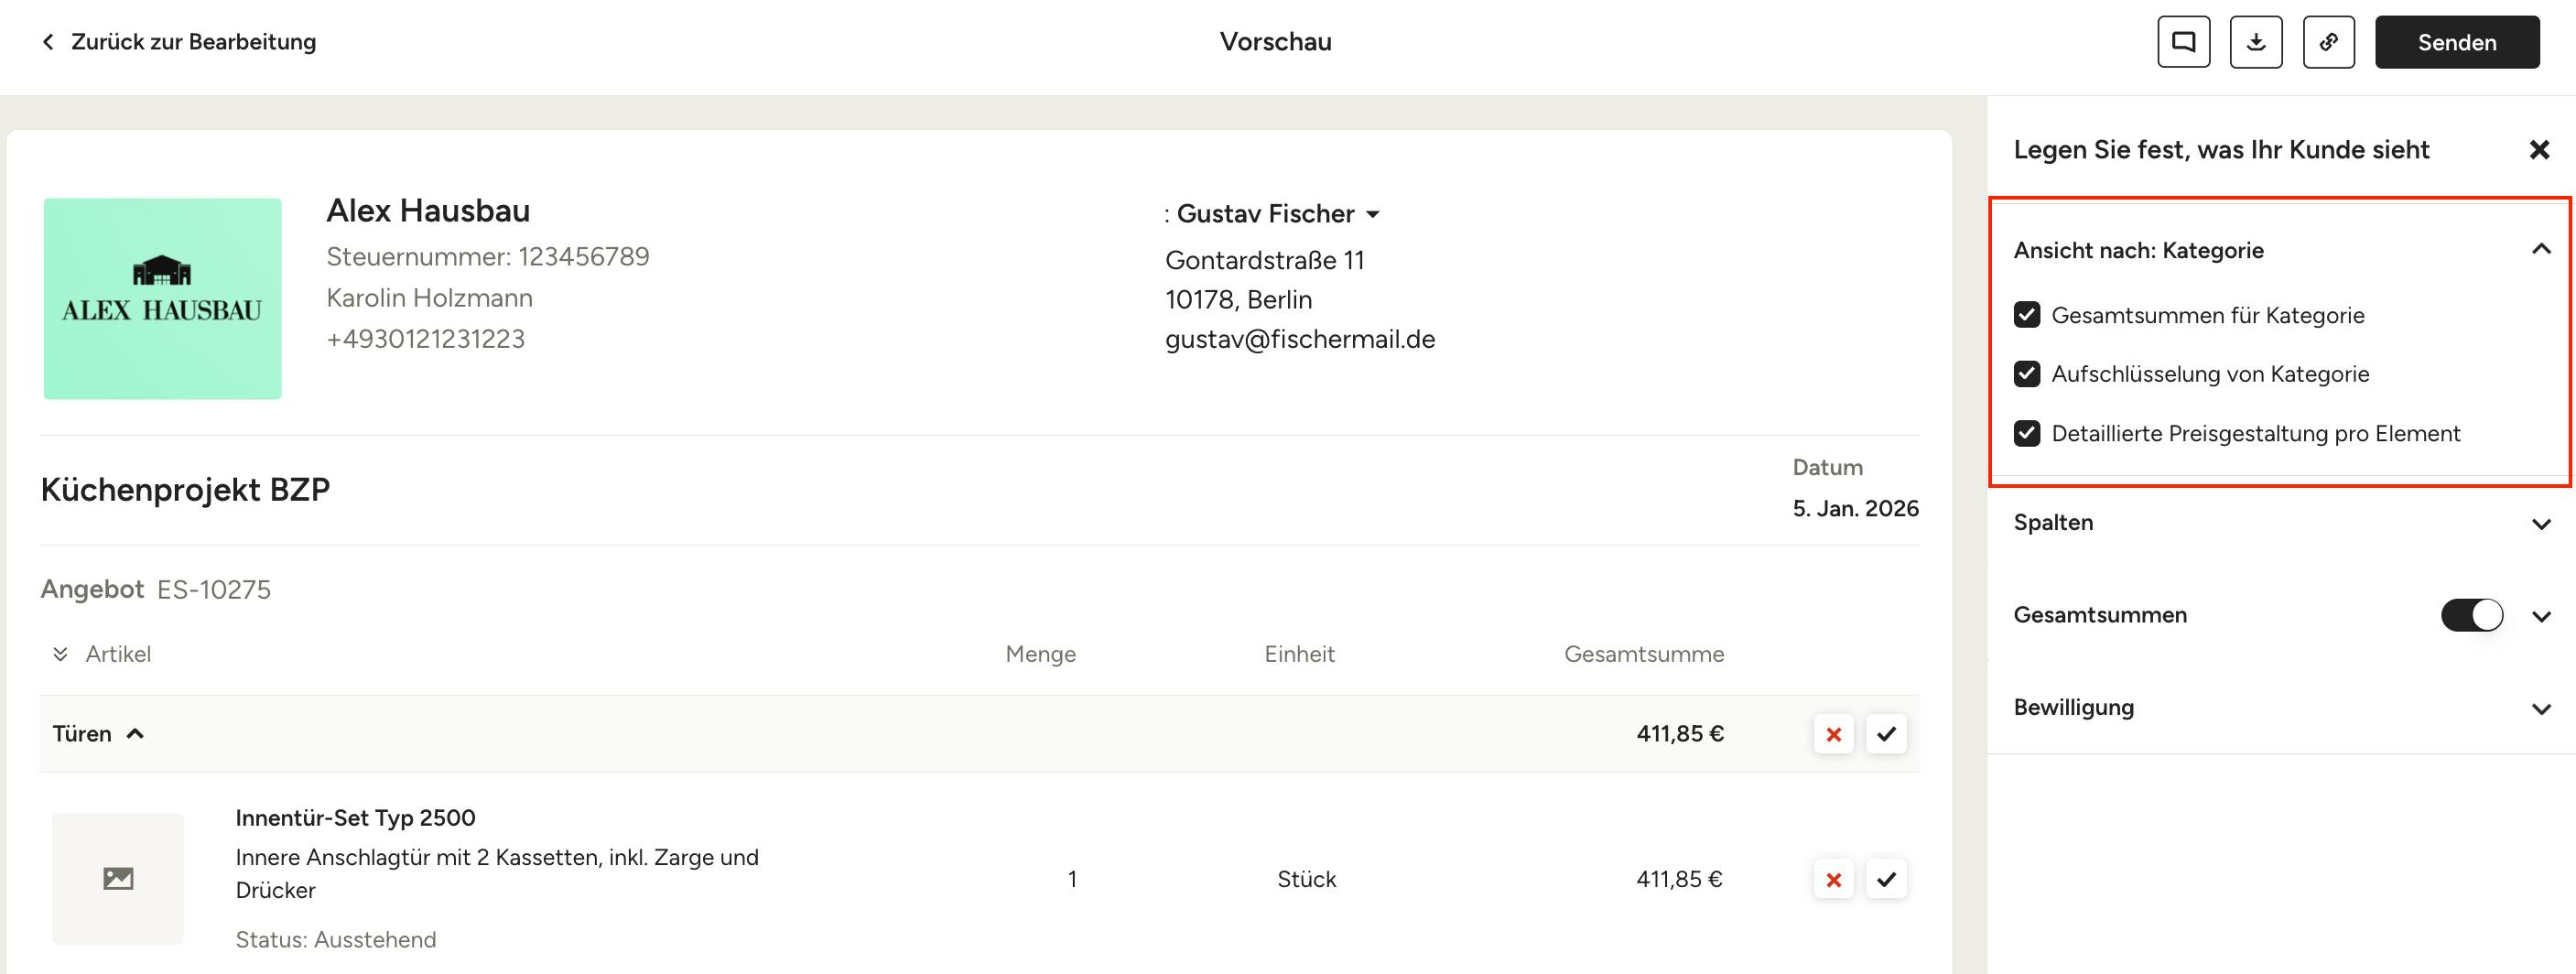Screen dimensions: 2576x974
Task: Approve the Innentür-Set Typ 2500 item
Action: pyautogui.click(x=1886, y=879)
